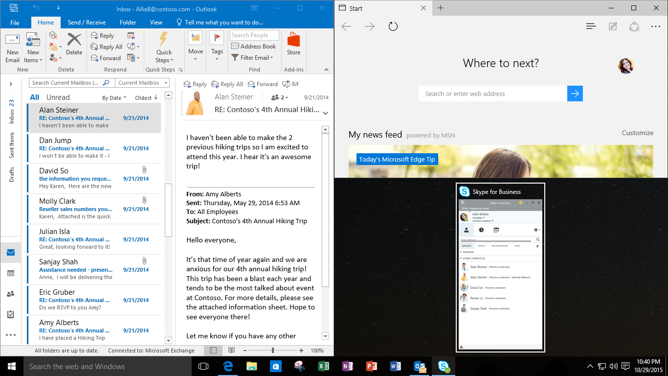The image size is (668, 376).
Task: Open the Dan Jump email
Action: (94, 148)
